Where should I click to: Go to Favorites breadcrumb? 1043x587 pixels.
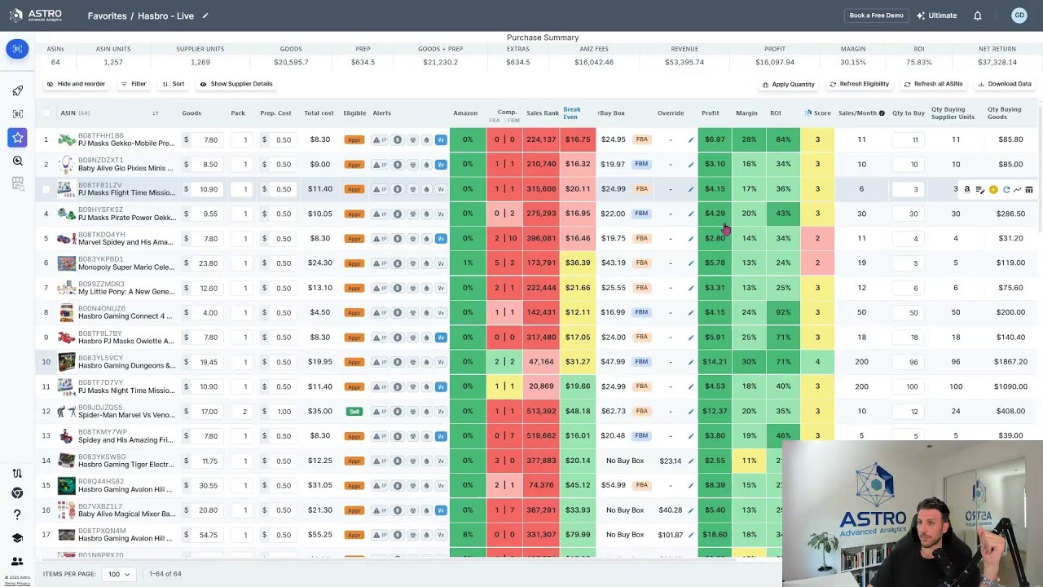(x=107, y=15)
